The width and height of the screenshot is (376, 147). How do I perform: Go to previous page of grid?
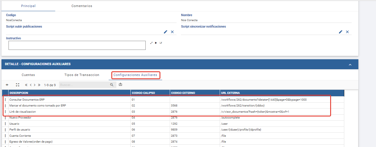(x=31, y=85)
